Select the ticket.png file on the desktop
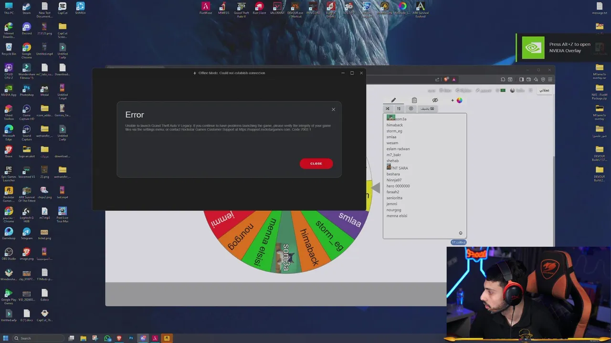Screen dimensions: 611x343 click(x=44, y=233)
